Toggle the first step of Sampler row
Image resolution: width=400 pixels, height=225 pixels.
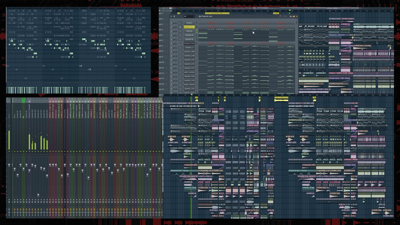(200, 23)
